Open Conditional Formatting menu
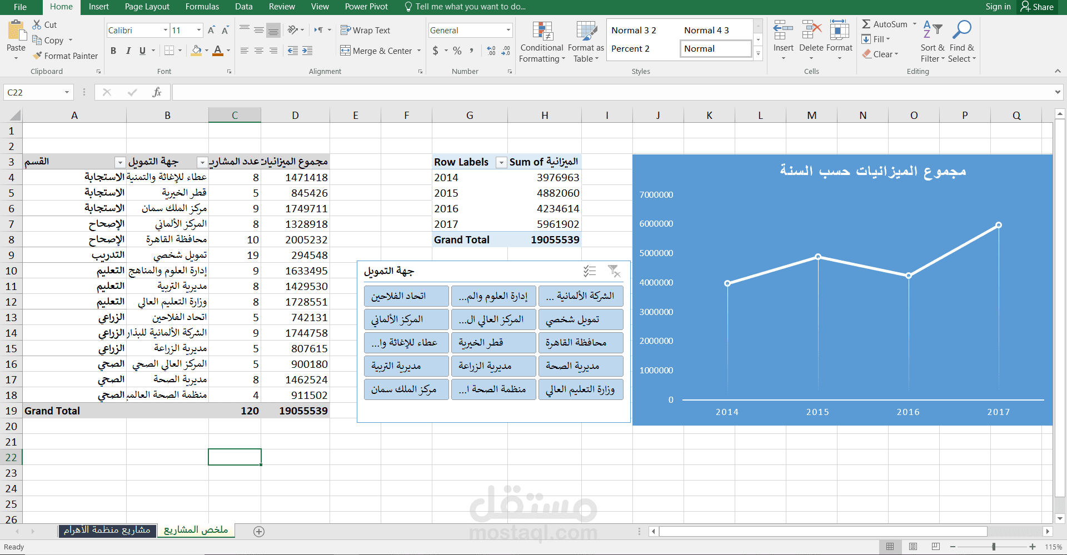 tap(542, 42)
